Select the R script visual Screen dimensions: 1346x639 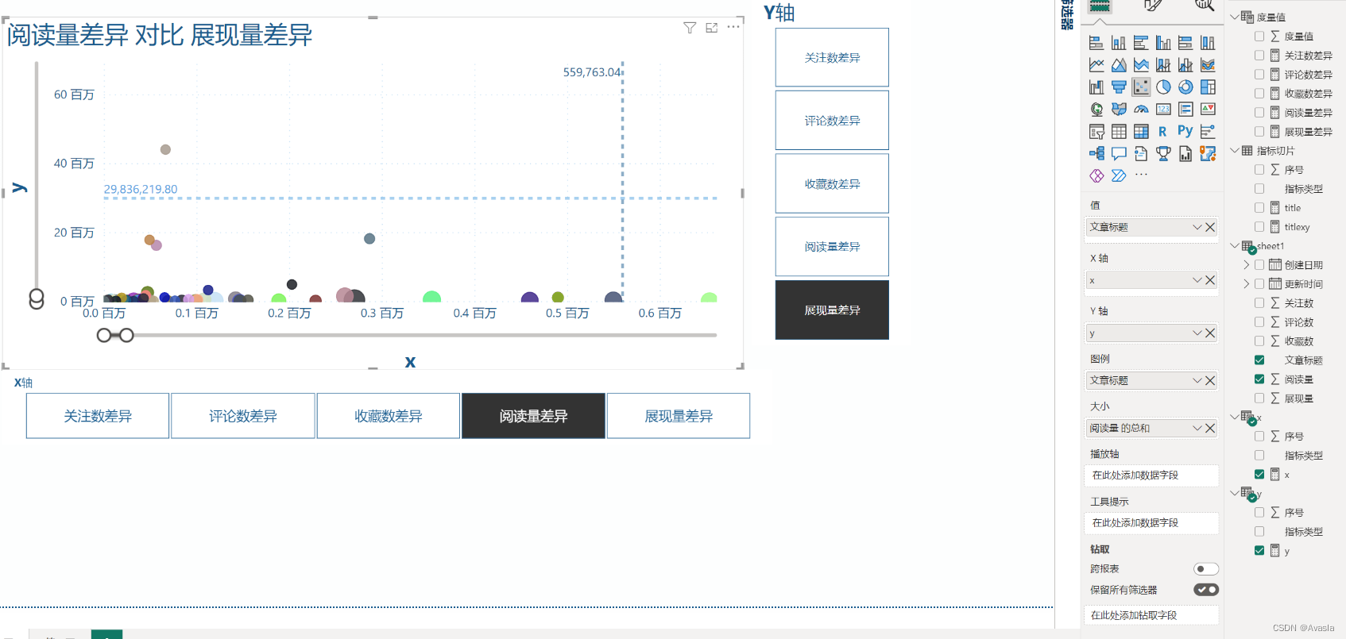tap(1163, 132)
